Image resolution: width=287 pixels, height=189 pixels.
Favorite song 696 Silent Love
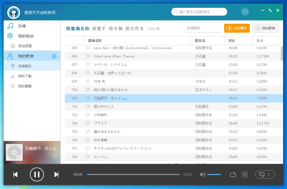[x=88, y=56]
